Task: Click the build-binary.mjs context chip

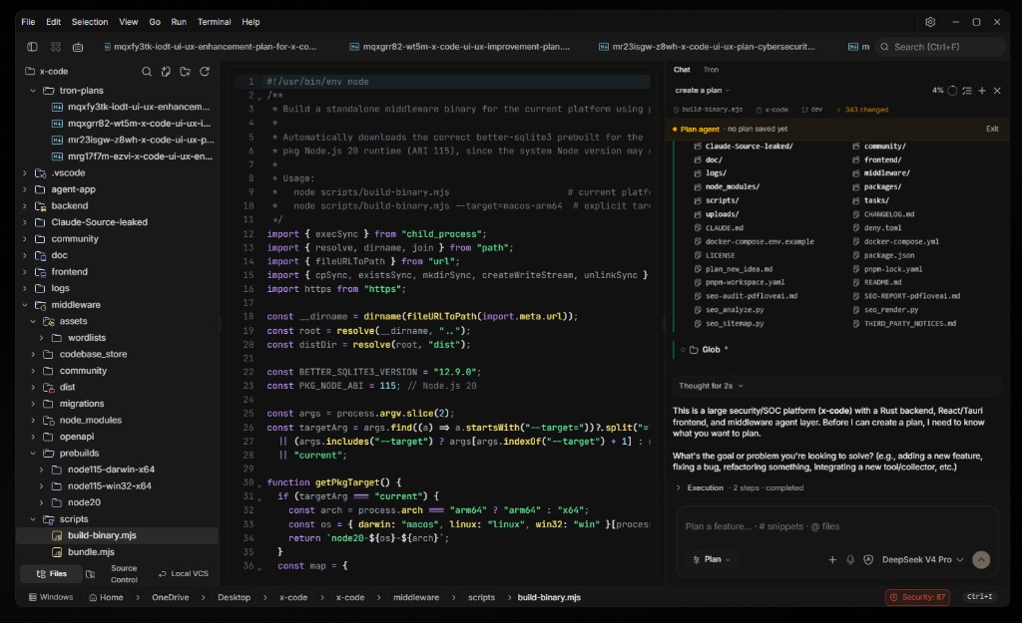Action: 708,110
